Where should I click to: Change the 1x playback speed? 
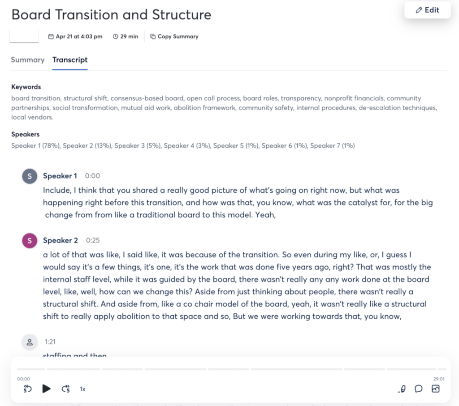(82, 389)
